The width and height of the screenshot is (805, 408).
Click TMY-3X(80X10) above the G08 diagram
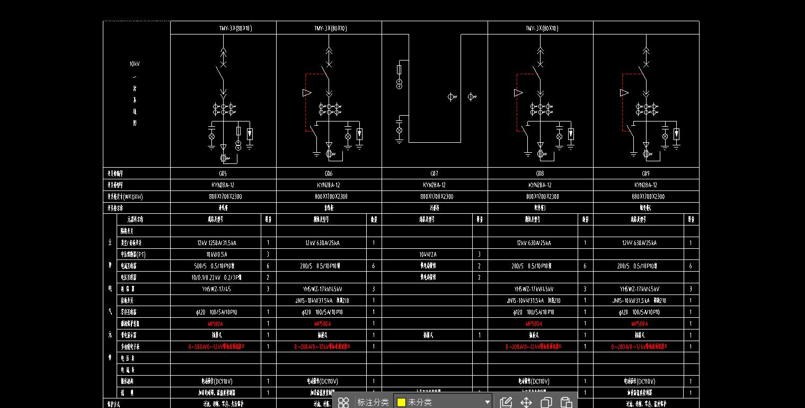pos(542,28)
